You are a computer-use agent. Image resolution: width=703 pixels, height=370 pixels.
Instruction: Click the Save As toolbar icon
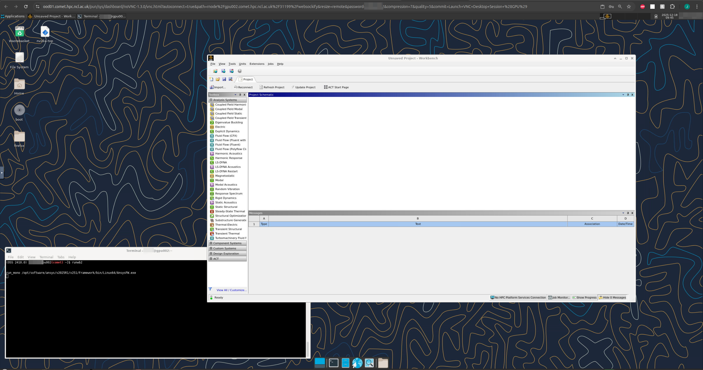[x=231, y=79]
